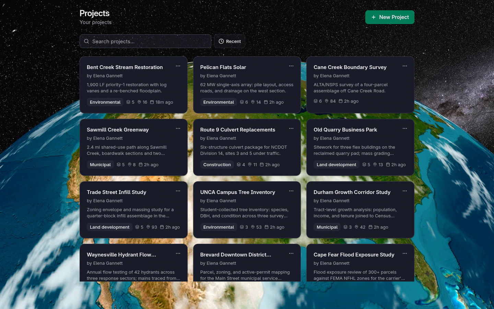Open options menu for UNCA Campus Tree Inventory
Screen dimensions: 494x309
pyautogui.click(x=291, y=191)
